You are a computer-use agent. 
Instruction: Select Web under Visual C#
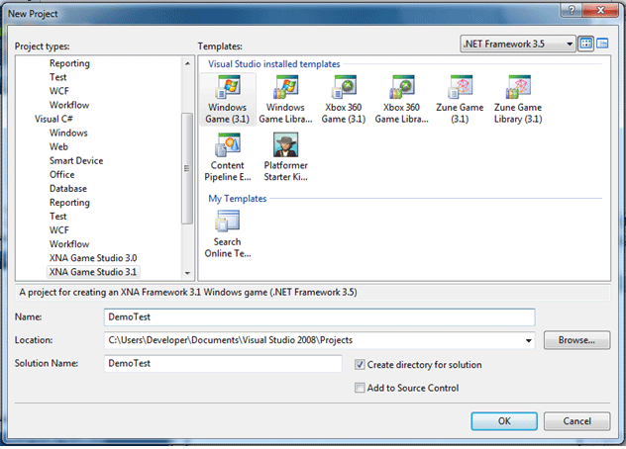pyautogui.click(x=58, y=146)
